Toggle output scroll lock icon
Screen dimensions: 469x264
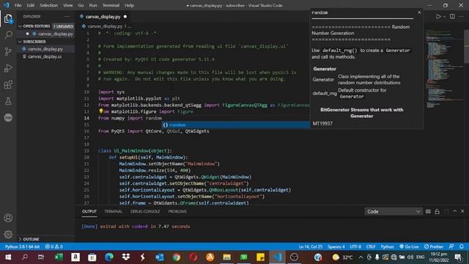point(437,211)
